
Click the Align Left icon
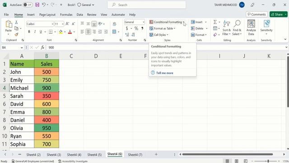pyautogui.click(x=82, y=32)
